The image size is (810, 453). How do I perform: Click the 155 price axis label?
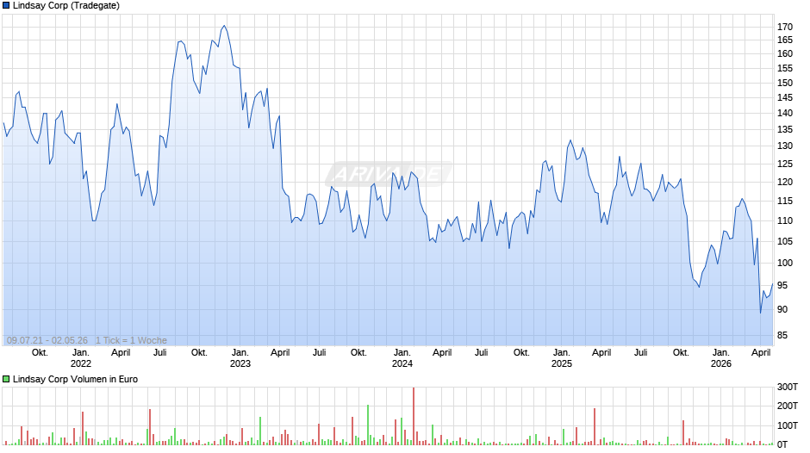785,68
